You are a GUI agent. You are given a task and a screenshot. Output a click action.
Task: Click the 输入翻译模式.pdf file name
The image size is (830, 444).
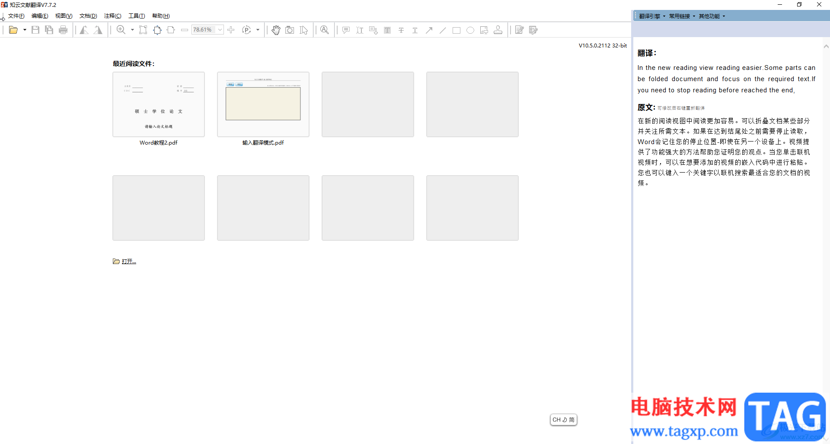click(263, 143)
